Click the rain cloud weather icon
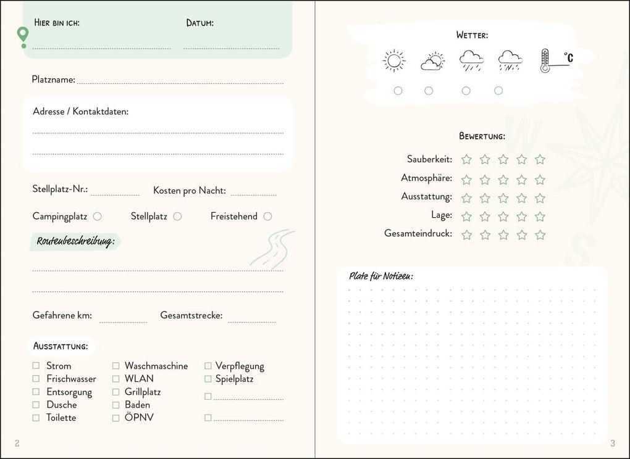Screen dimensions: 630x459 point(471,61)
